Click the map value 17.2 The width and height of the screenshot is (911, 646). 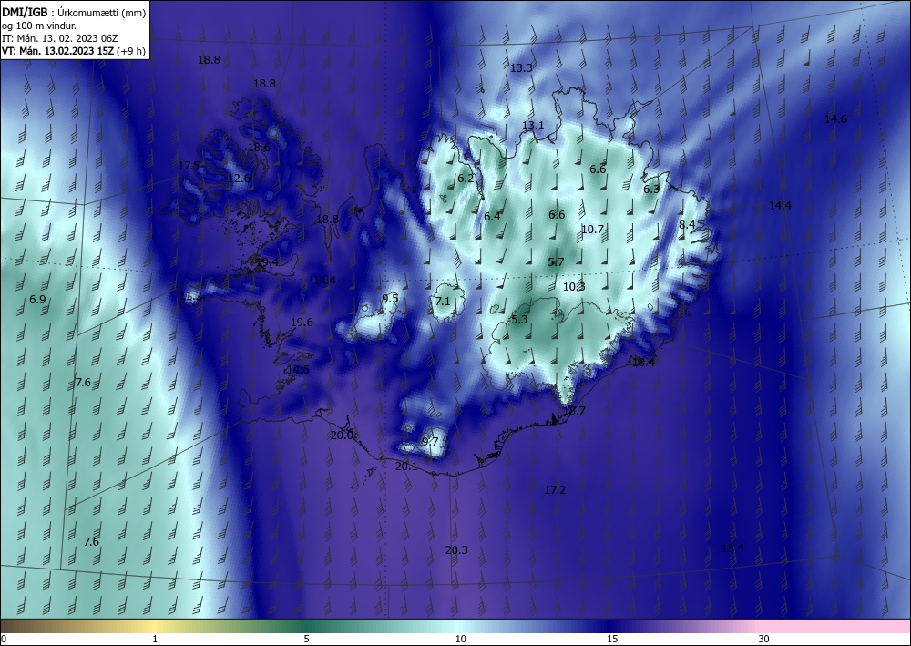[x=555, y=490]
